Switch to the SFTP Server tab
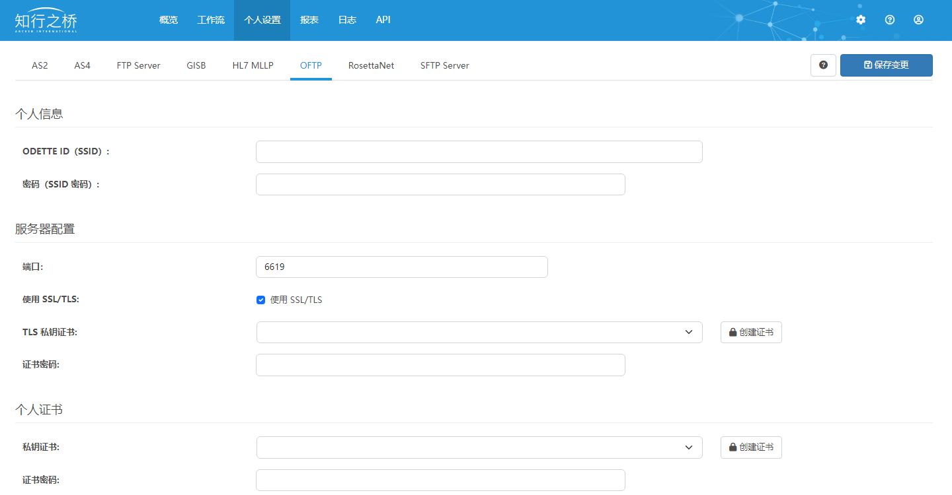Viewport: 952px width, 495px height. (x=444, y=66)
